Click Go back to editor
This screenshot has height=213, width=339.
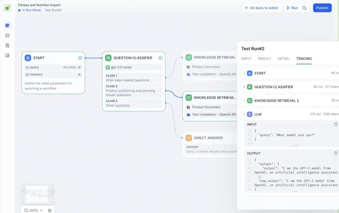click(x=262, y=8)
